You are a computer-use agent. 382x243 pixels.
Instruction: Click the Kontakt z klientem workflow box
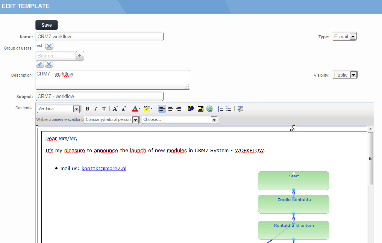coord(294,230)
